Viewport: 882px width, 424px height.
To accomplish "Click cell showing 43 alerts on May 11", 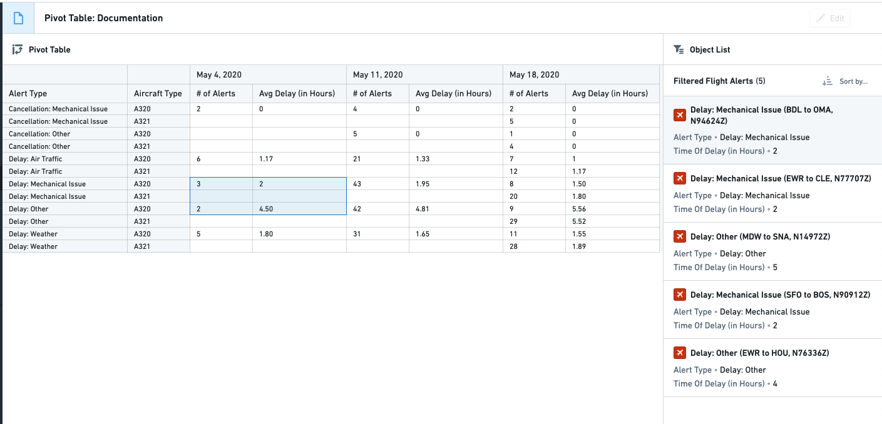I will [x=377, y=184].
